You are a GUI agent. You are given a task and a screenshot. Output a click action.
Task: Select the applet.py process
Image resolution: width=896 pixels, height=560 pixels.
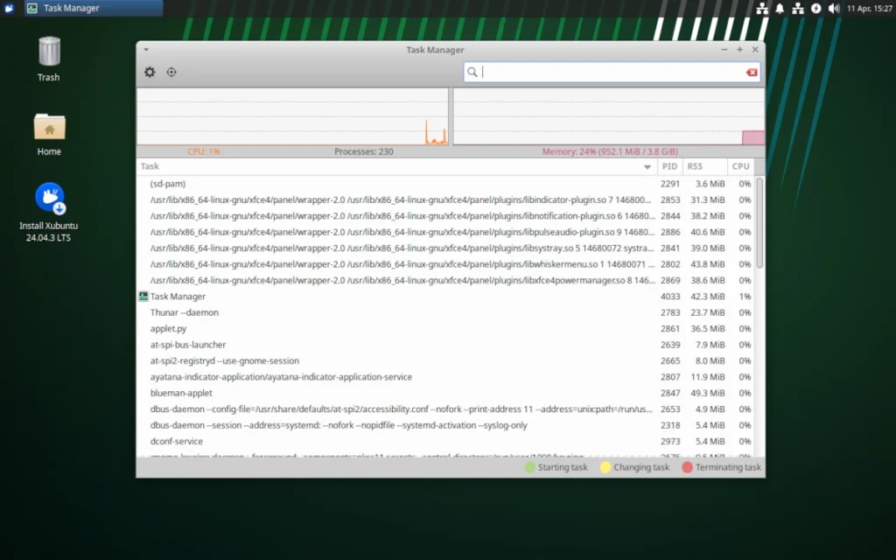pyautogui.click(x=445, y=329)
